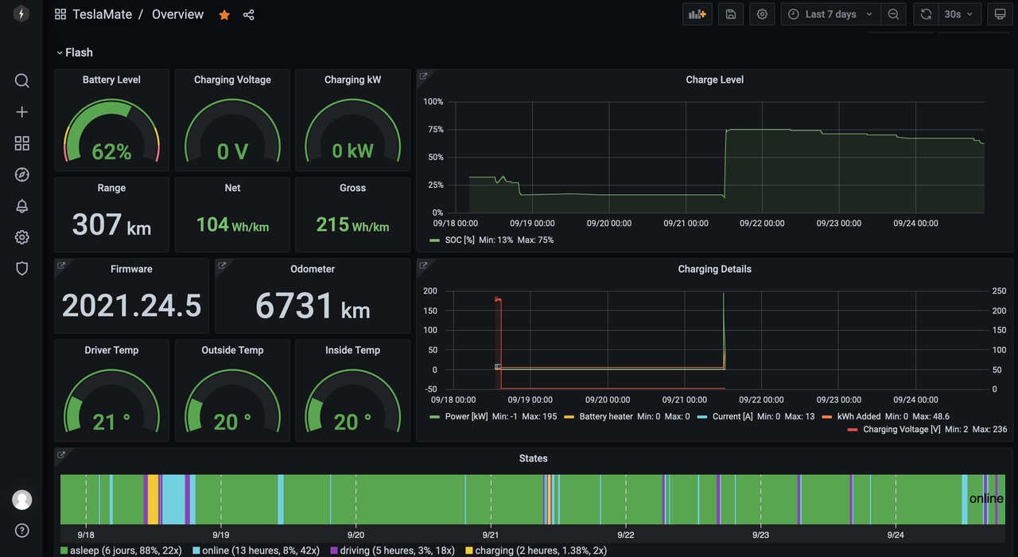Click the Charging kW panel title
Screen dimensions: 1018x557
point(352,80)
